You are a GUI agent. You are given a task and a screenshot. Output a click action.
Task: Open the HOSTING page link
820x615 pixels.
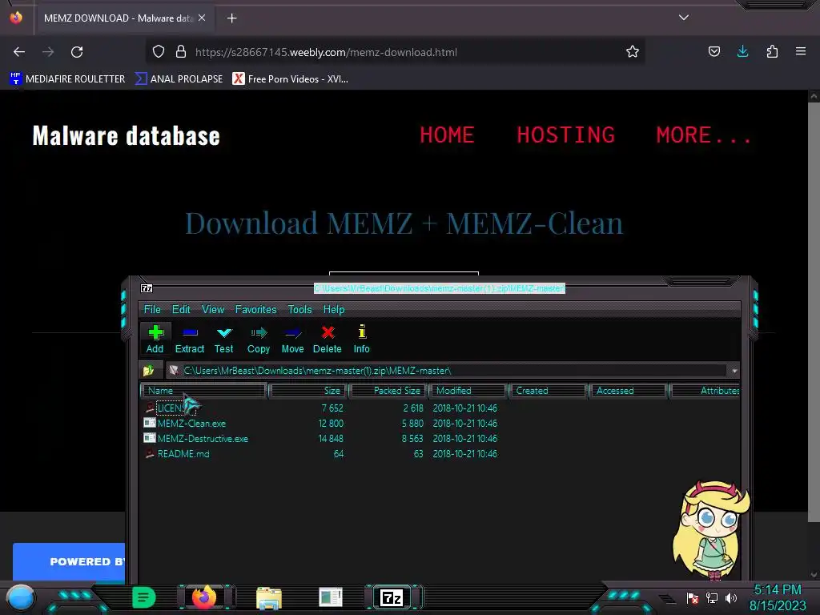click(566, 135)
